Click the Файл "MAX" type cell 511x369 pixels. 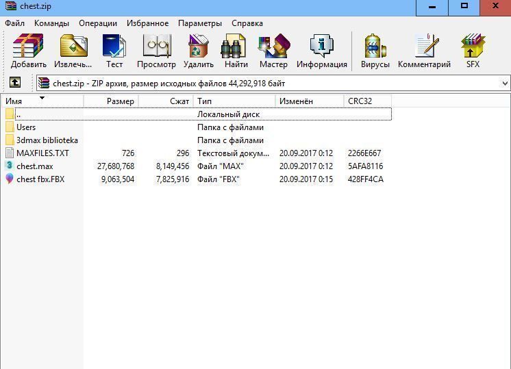coord(221,166)
